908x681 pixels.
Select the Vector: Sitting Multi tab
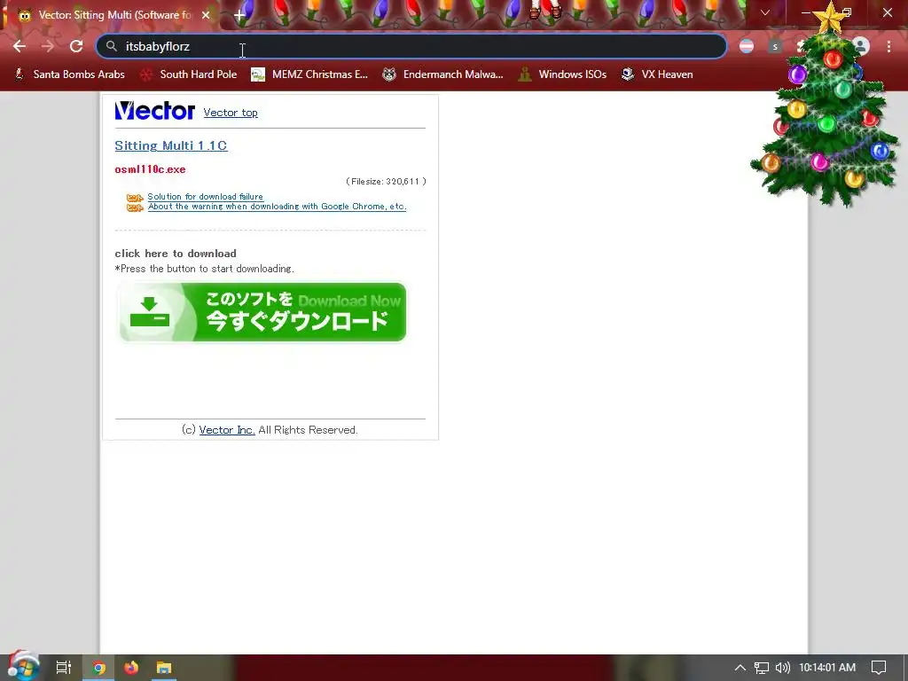click(x=108, y=15)
